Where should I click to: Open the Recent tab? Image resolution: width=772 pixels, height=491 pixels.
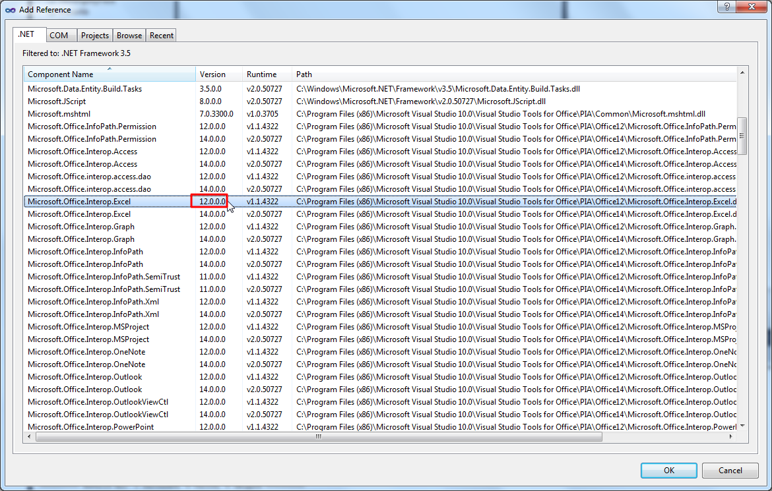tap(161, 36)
